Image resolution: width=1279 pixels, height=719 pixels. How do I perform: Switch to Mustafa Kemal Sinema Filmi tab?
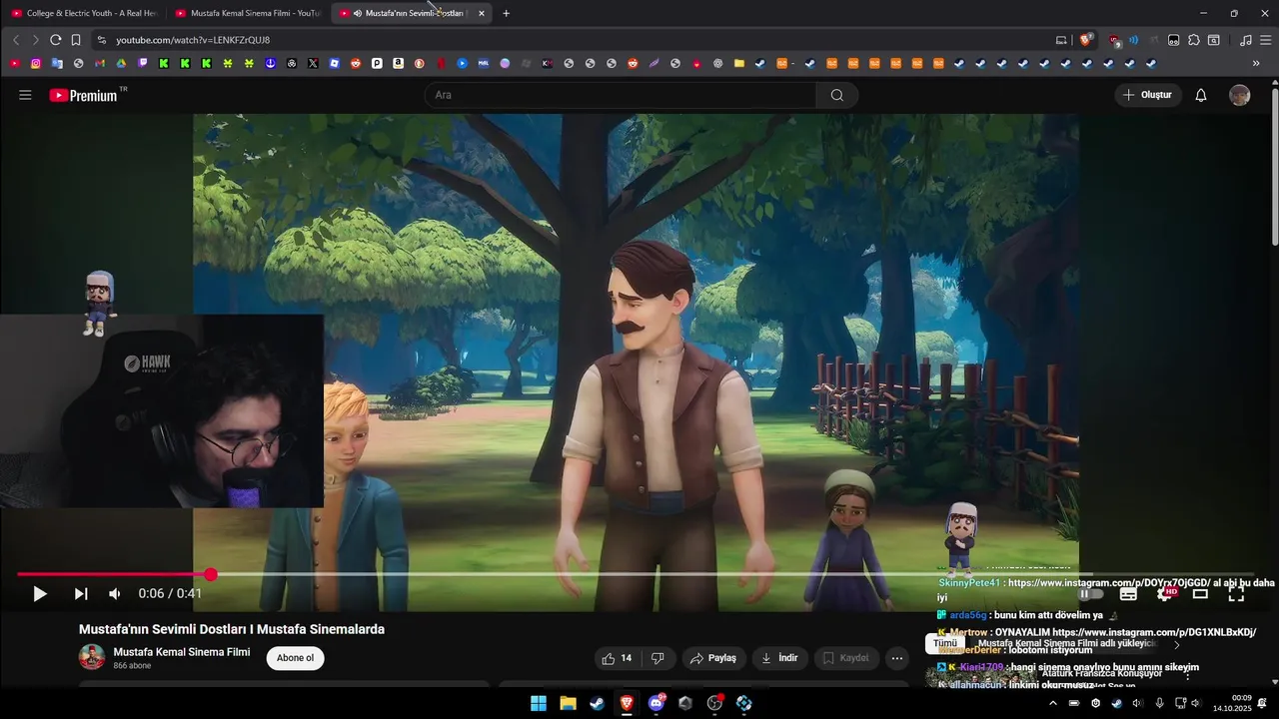248,13
